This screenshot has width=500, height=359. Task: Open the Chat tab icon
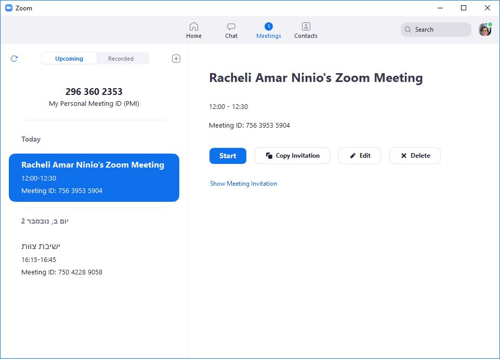[x=231, y=26]
